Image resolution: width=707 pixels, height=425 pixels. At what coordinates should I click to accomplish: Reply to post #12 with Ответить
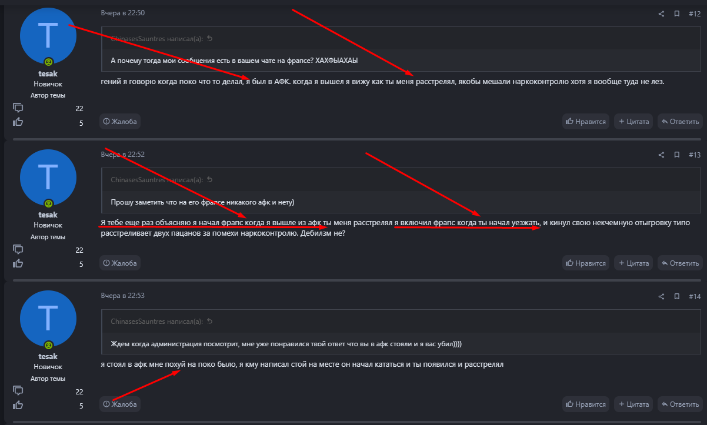tap(681, 122)
